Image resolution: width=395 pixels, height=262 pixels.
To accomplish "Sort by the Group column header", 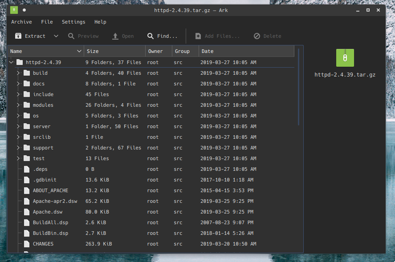I will coord(185,51).
